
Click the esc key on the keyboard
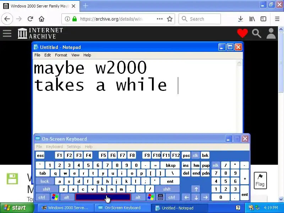[x=40, y=155]
